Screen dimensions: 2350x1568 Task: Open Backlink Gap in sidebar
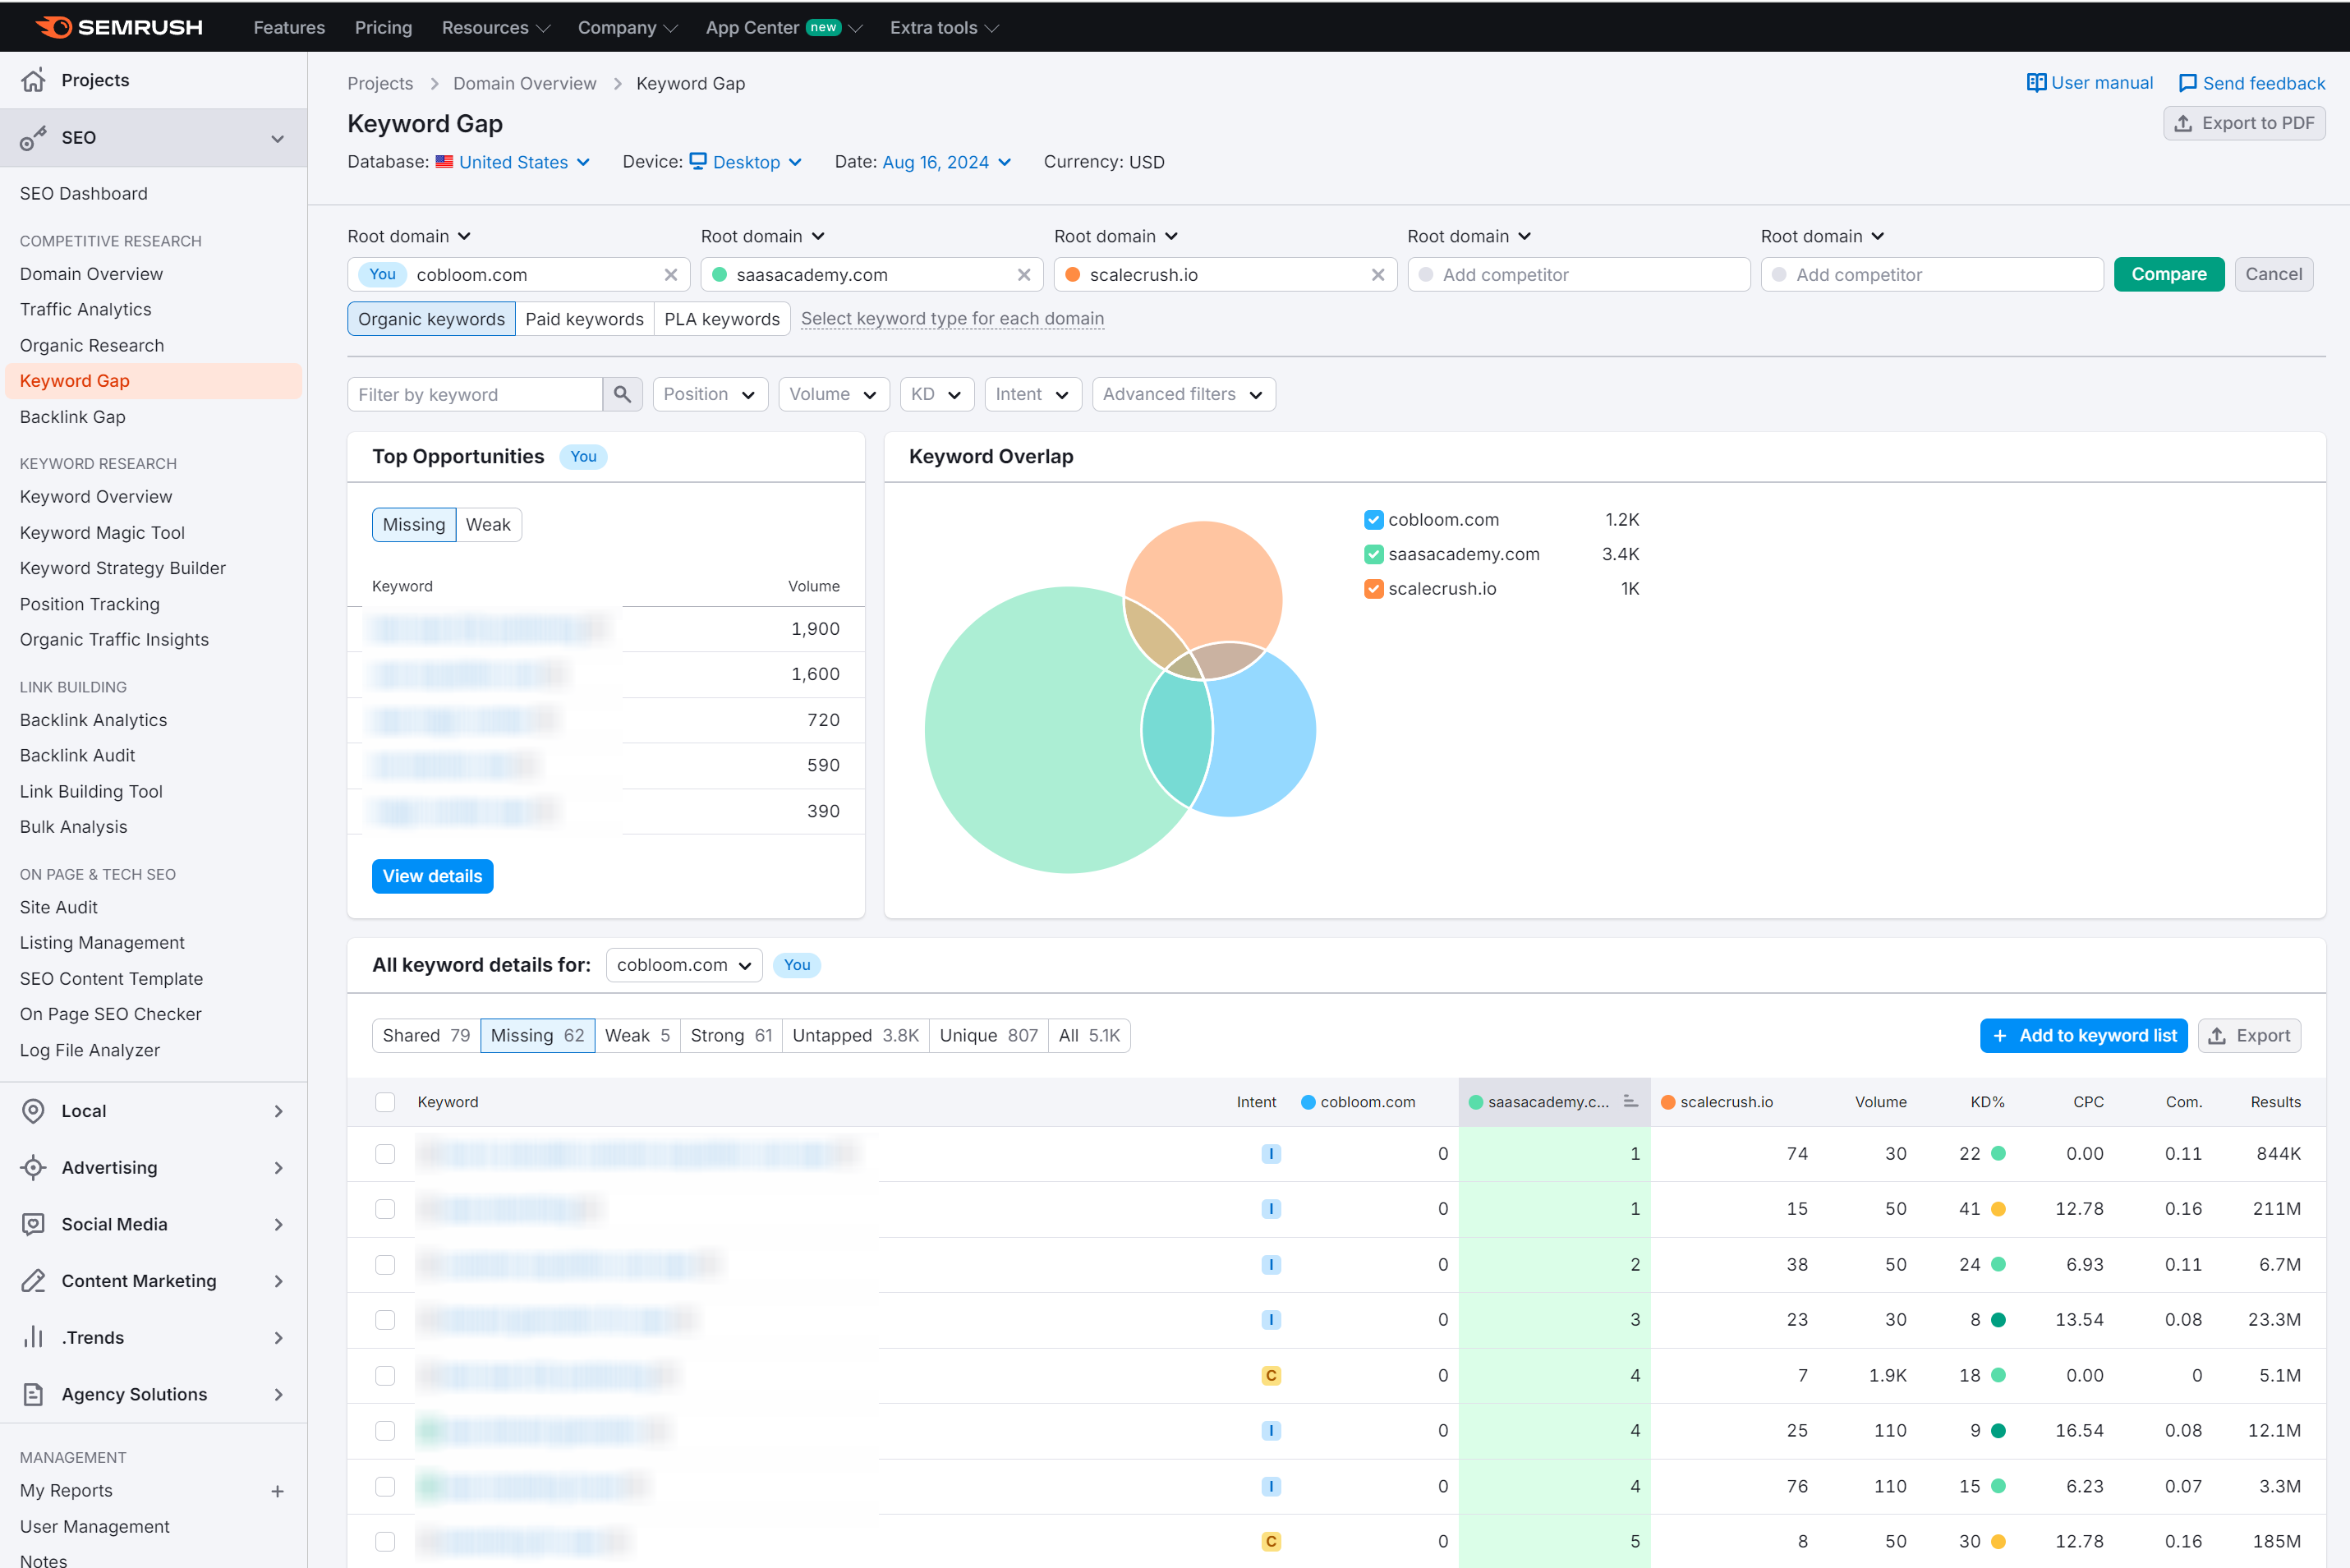click(72, 417)
